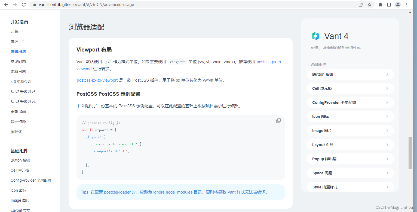The width and height of the screenshot is (417, 212).
Task: Click the vertical page scrollbar
Action: [410, 152]
